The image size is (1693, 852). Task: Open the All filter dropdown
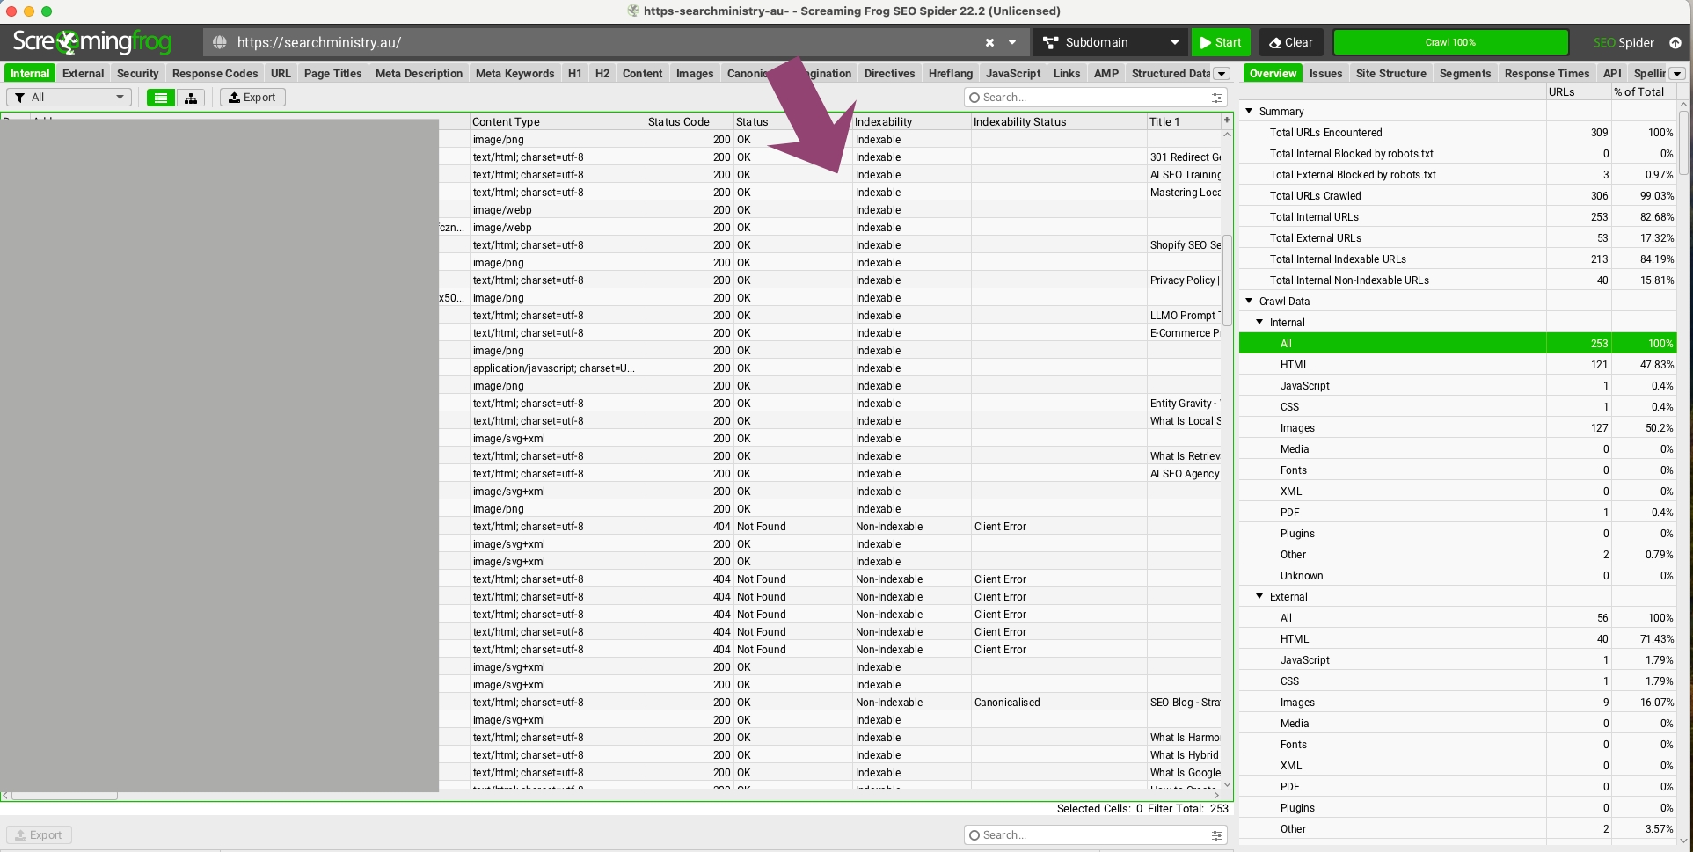[69, 98]
